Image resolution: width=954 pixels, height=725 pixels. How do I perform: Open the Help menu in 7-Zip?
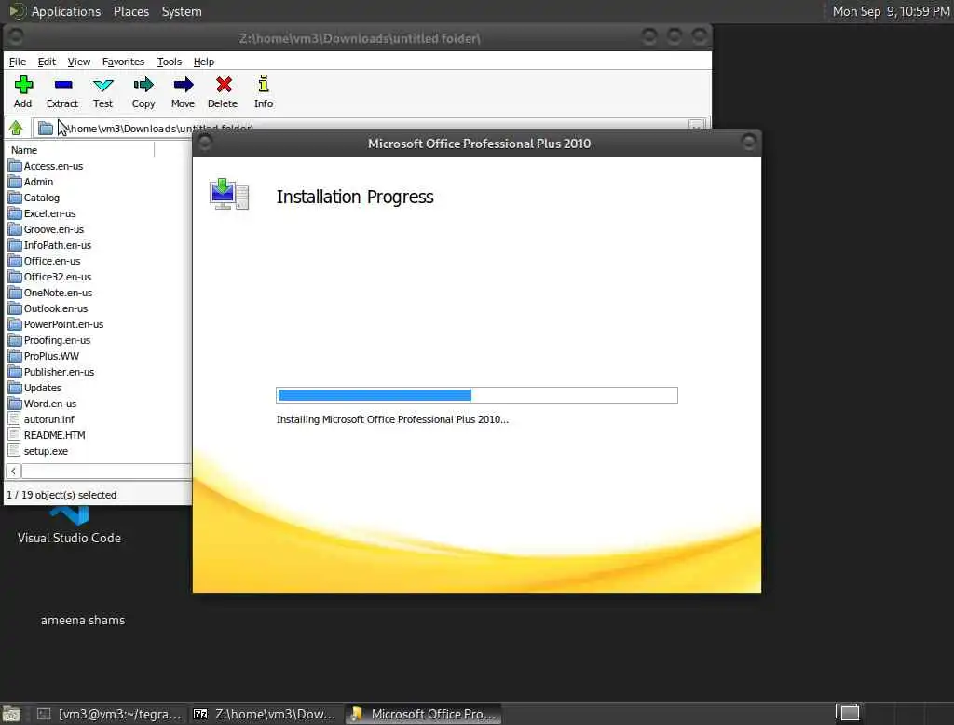[x=204, y=62]
